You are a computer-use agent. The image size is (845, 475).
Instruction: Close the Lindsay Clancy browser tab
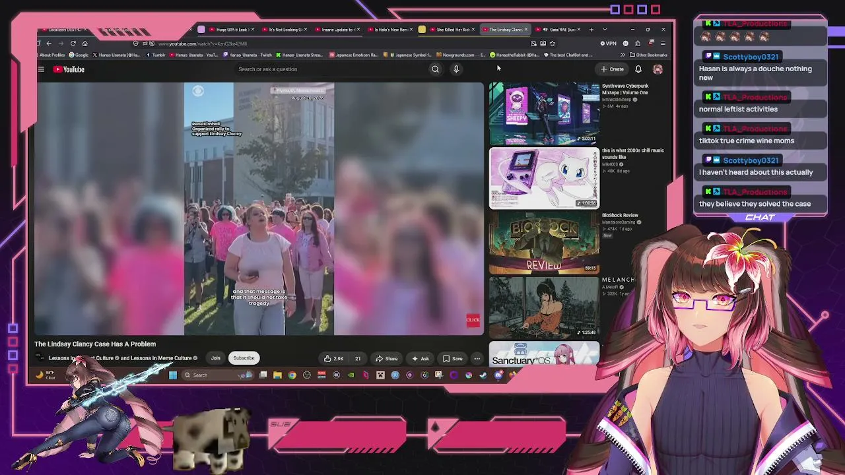tap(526, 30)
